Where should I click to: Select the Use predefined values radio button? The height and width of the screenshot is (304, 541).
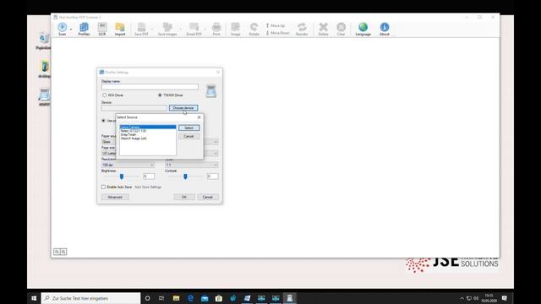click(x=103, y=121)
